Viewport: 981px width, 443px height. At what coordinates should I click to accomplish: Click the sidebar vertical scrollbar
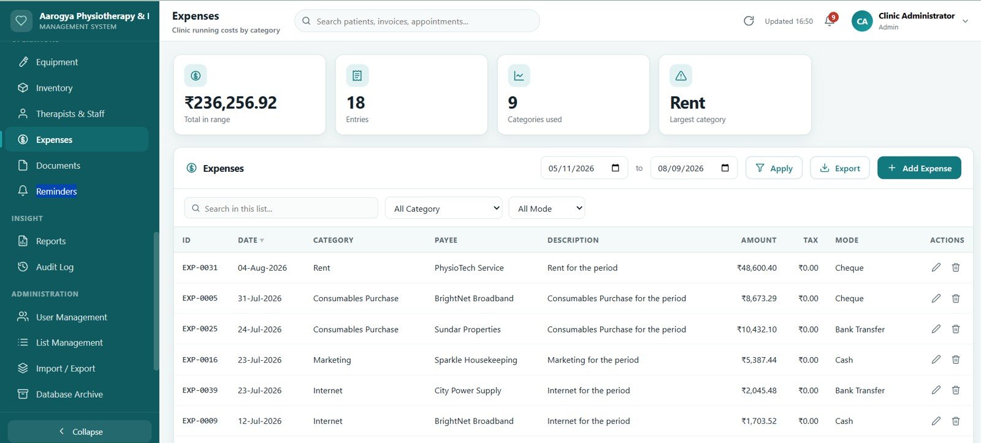pyautogui.click(x=156, y=301)
